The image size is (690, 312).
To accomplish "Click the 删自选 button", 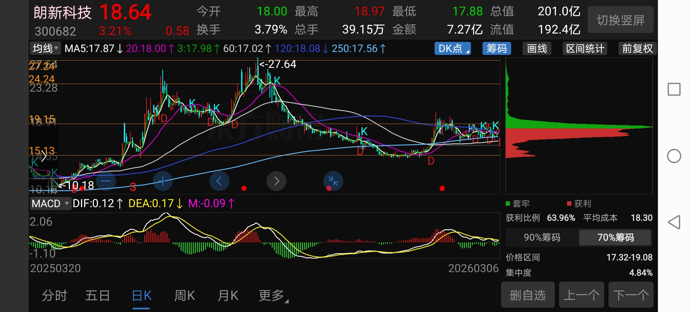I will (x=528, y=295).
